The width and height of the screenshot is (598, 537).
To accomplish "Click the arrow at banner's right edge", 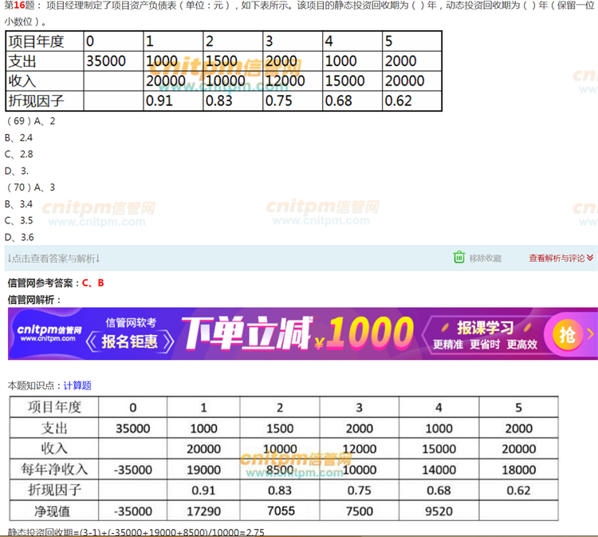I will pyautogui.click(x=590, y=334).
